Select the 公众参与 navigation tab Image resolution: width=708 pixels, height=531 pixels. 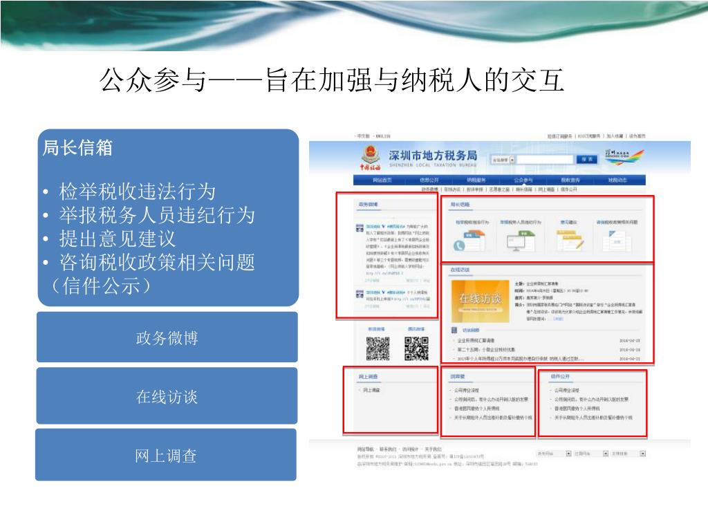[523, 180]
